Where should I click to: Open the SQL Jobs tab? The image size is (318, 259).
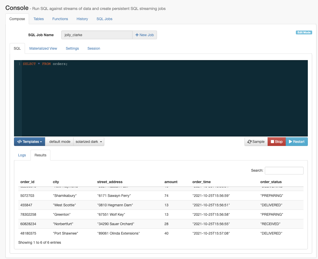tap(104, 19)
